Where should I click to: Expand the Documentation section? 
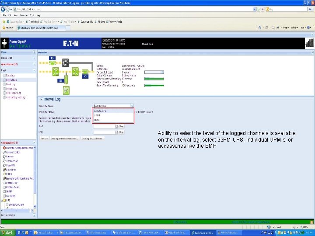pos(34,215)
